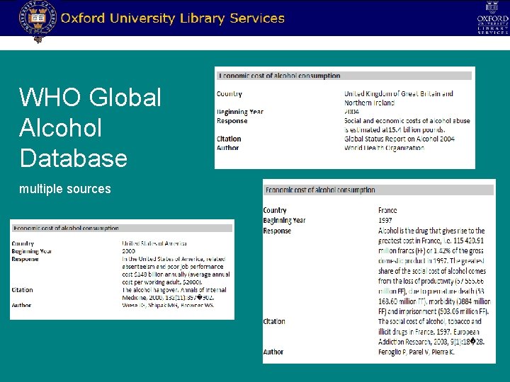Click the Oxford Library Services logo, top right
Image resolution: width=510 pixels, height=382 pixels.
pos(492,18)
